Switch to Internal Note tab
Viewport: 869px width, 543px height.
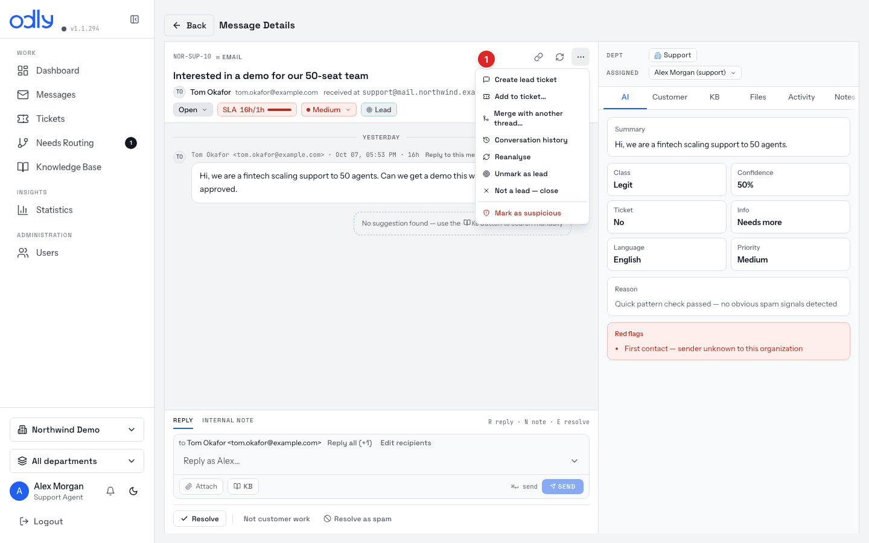(228, 421)
